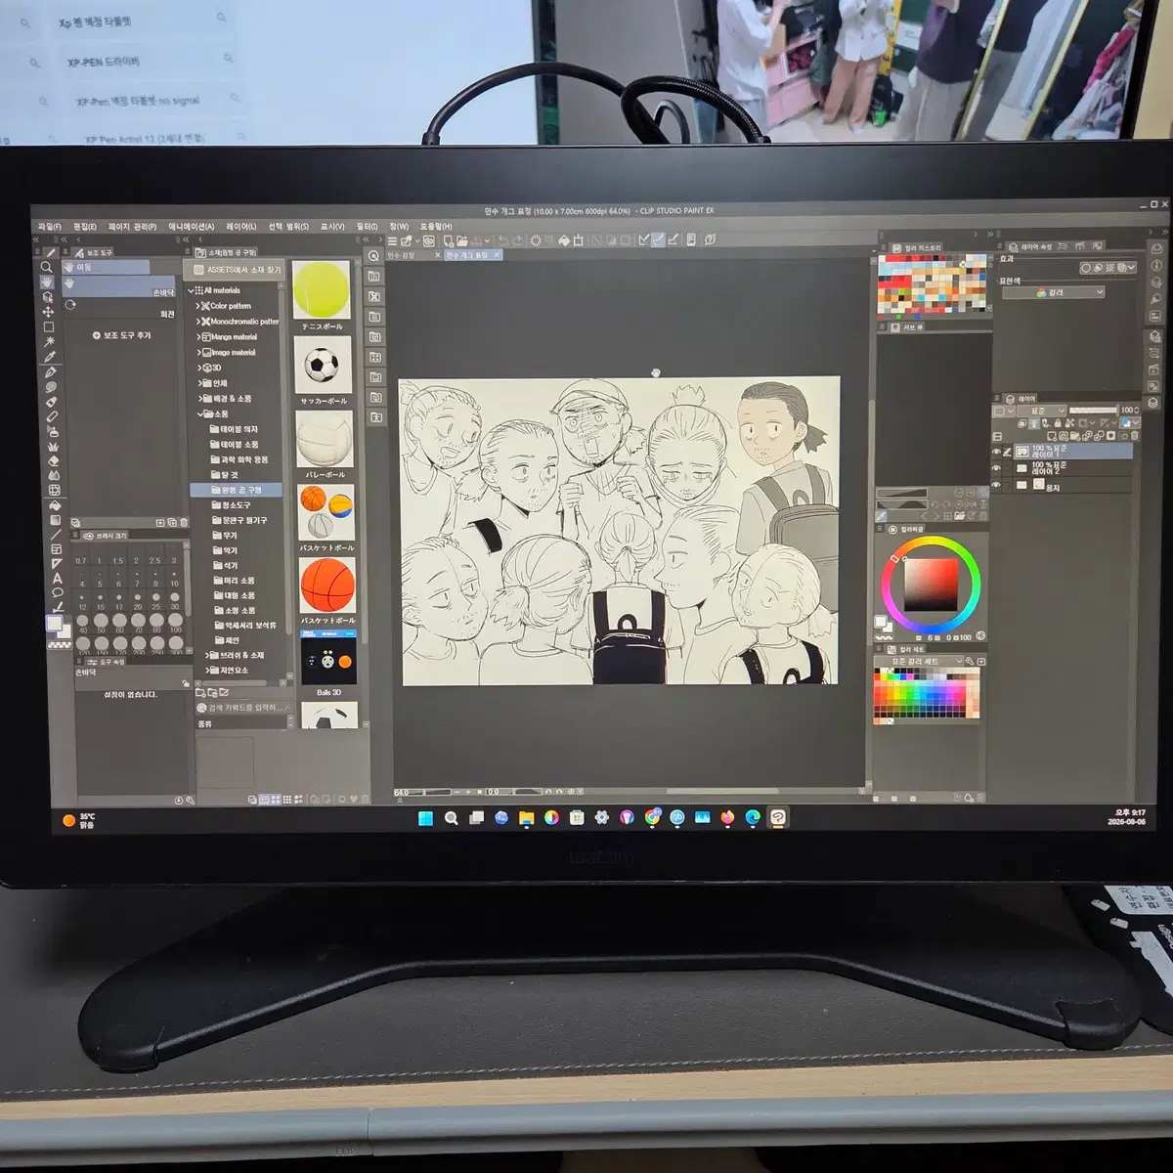Viewport: 1173px width, 1173px height.
Task: Toggle transparent color swatch below main colors
Action: pyautogui.click(x=61, y=644)
